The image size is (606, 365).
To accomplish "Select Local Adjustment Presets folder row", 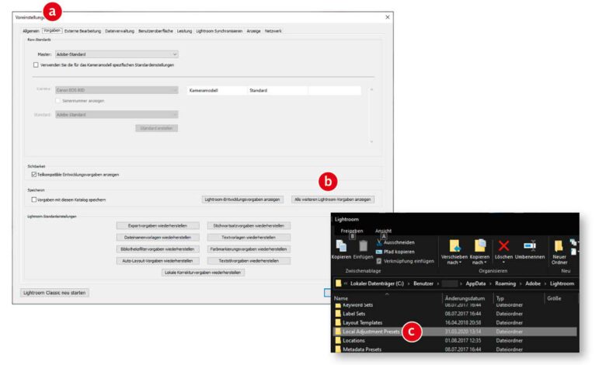I will (454, 332).
